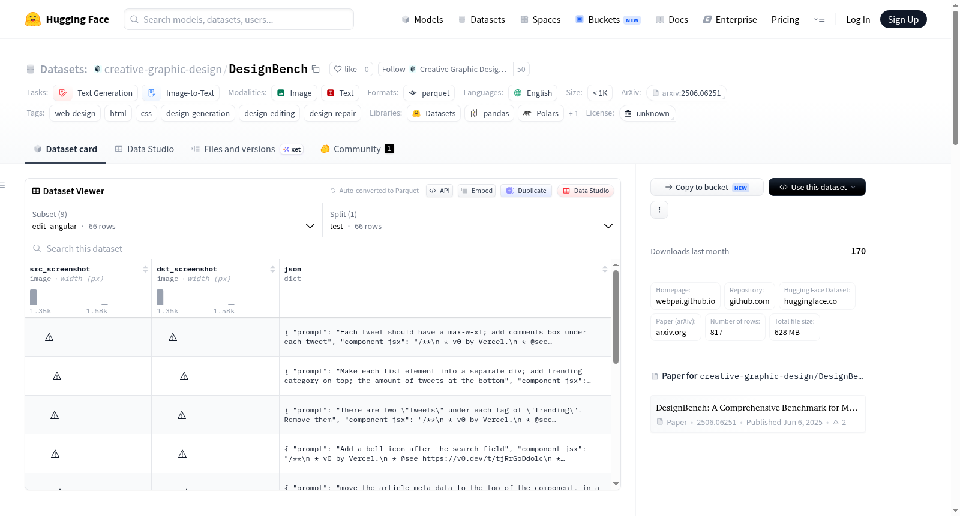Open Buckets in top navigation

608,19
